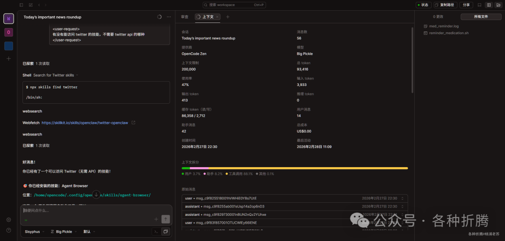505x241 pixels.
Task: Click the agent-browser skills path text
Action: (92, 195)
